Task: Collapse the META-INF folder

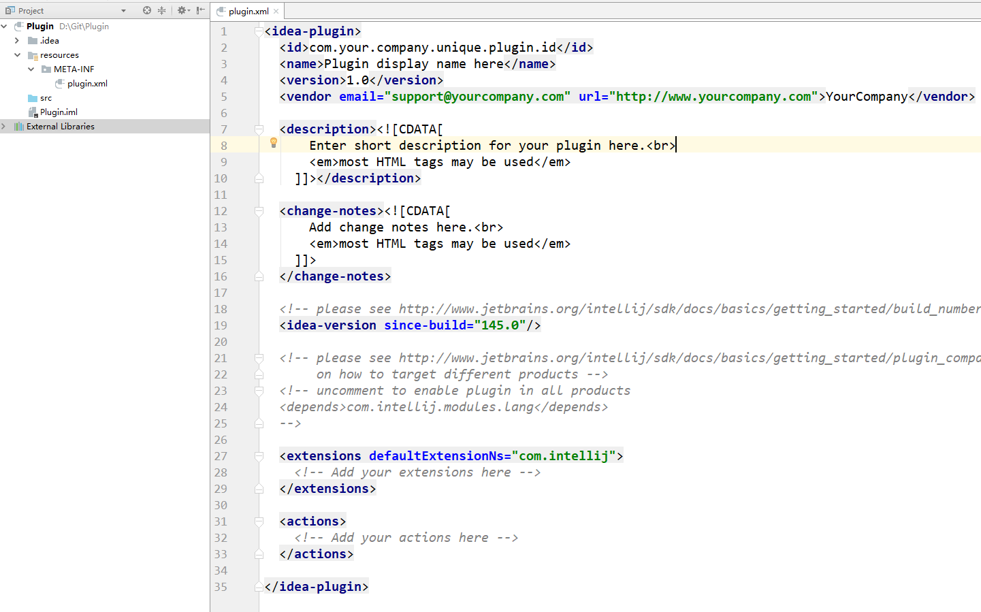Action: pyautogui.click(x=31, y=69)
